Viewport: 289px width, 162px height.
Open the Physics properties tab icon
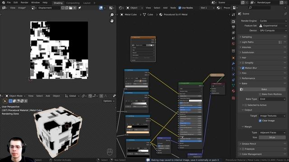(233, 74)
